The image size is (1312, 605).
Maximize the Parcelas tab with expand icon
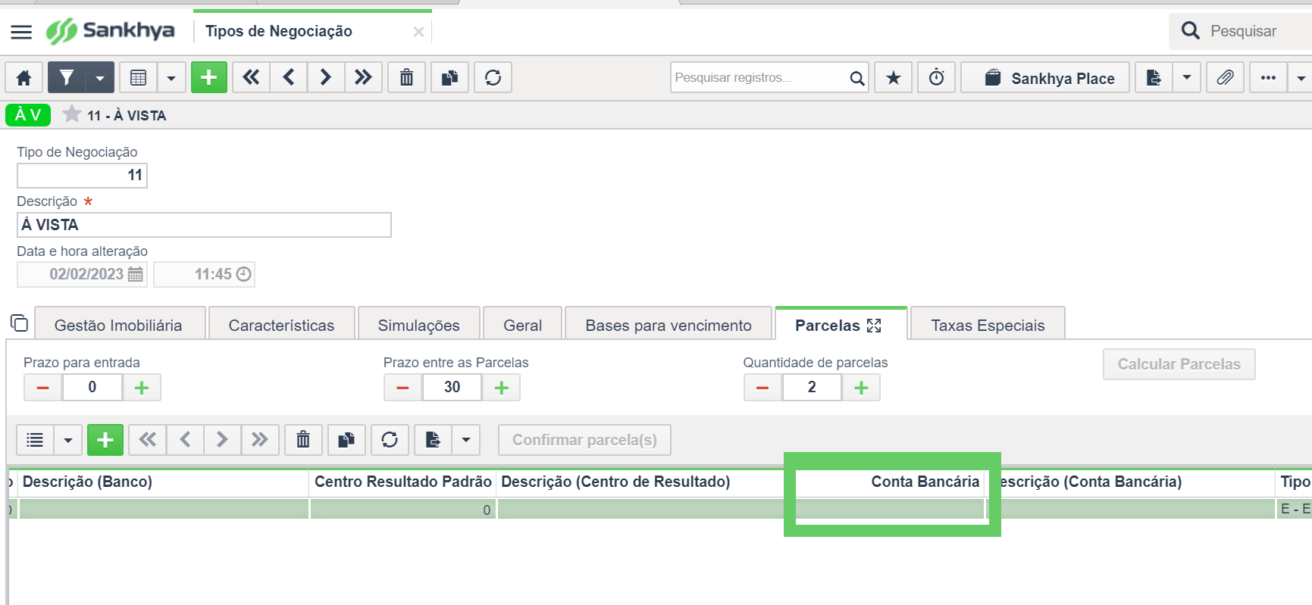pyautogui.click(x=874, y=326)
